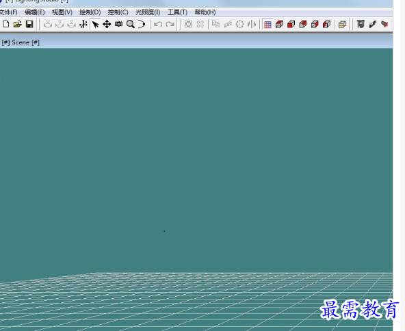Open the 文件(F) menu
The width and height of the screenshot is (405, 331).
click(8, 12)
